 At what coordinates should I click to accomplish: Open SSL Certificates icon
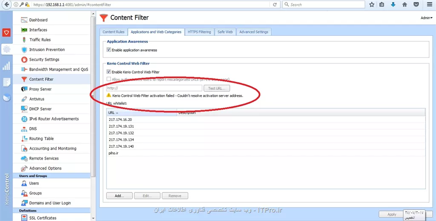[24, 218]
